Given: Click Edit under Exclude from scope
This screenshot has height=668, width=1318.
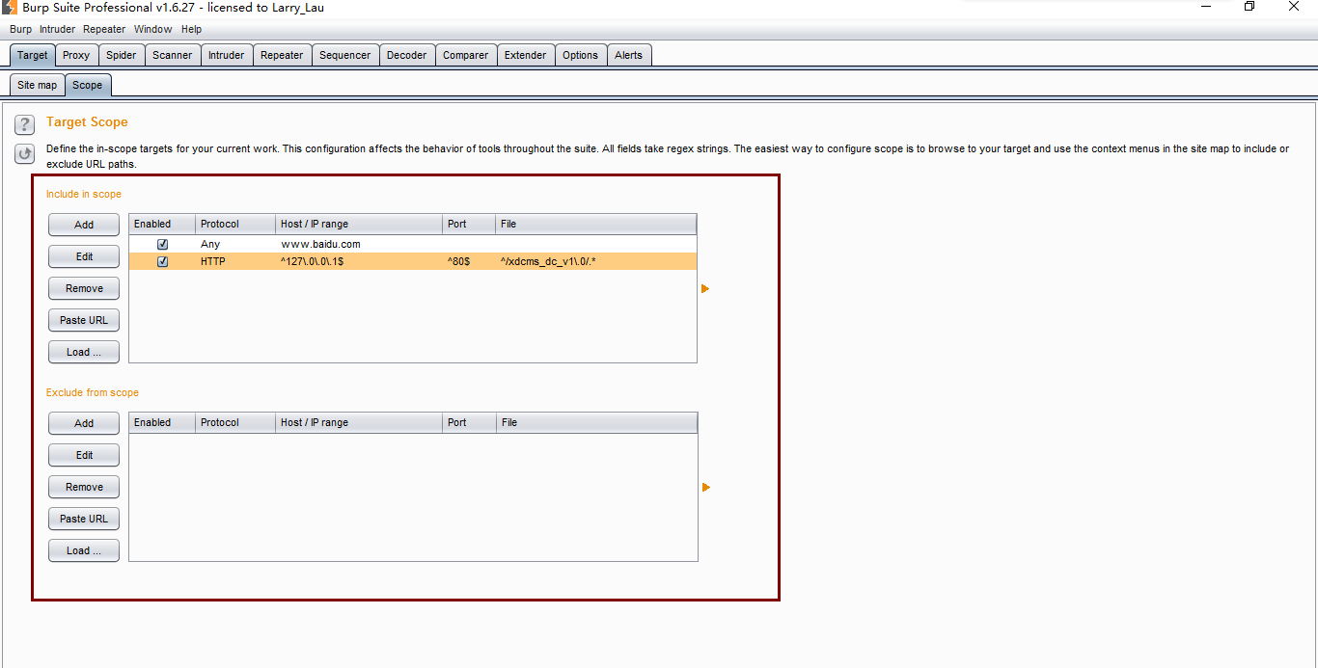Looking at the screenshot, I should pyautogui.click(x=84, y=455).
